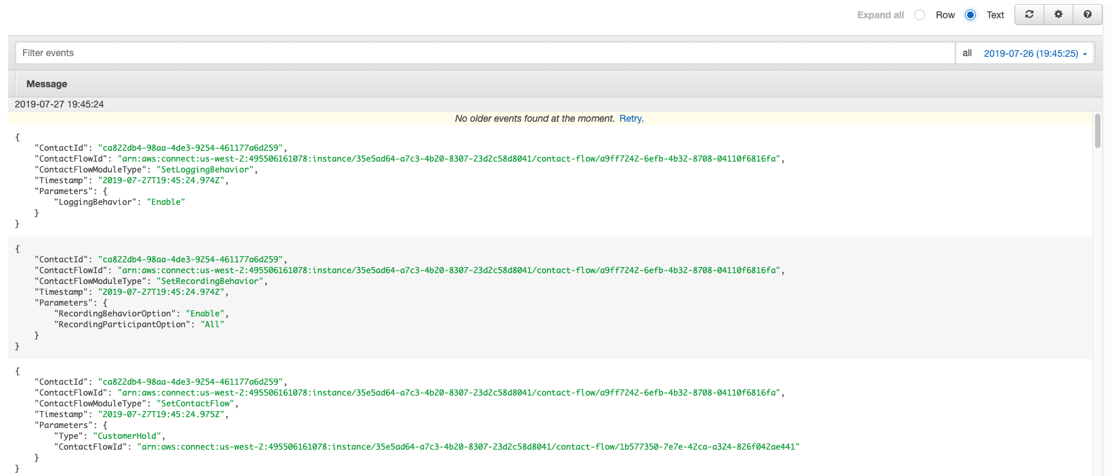Click the Expand all link
This screenshot has height=476, width=1112.
coord(880,15)
